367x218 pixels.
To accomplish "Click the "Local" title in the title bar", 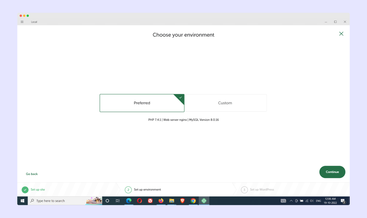I will (x=34, y=22).
